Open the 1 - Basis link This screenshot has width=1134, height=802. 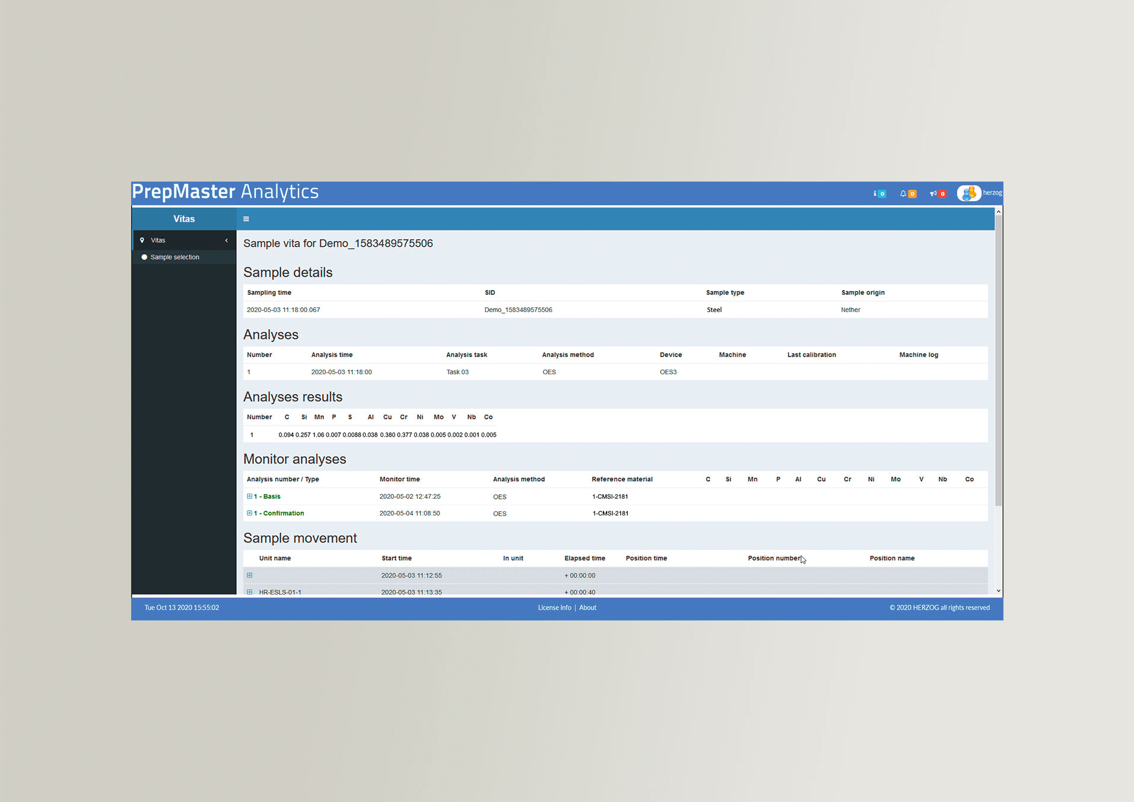(267, 497)
